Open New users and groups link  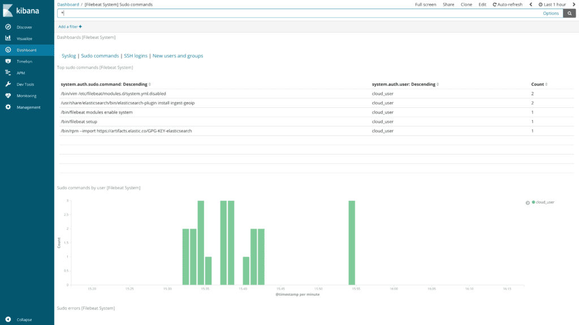[178, 56]
